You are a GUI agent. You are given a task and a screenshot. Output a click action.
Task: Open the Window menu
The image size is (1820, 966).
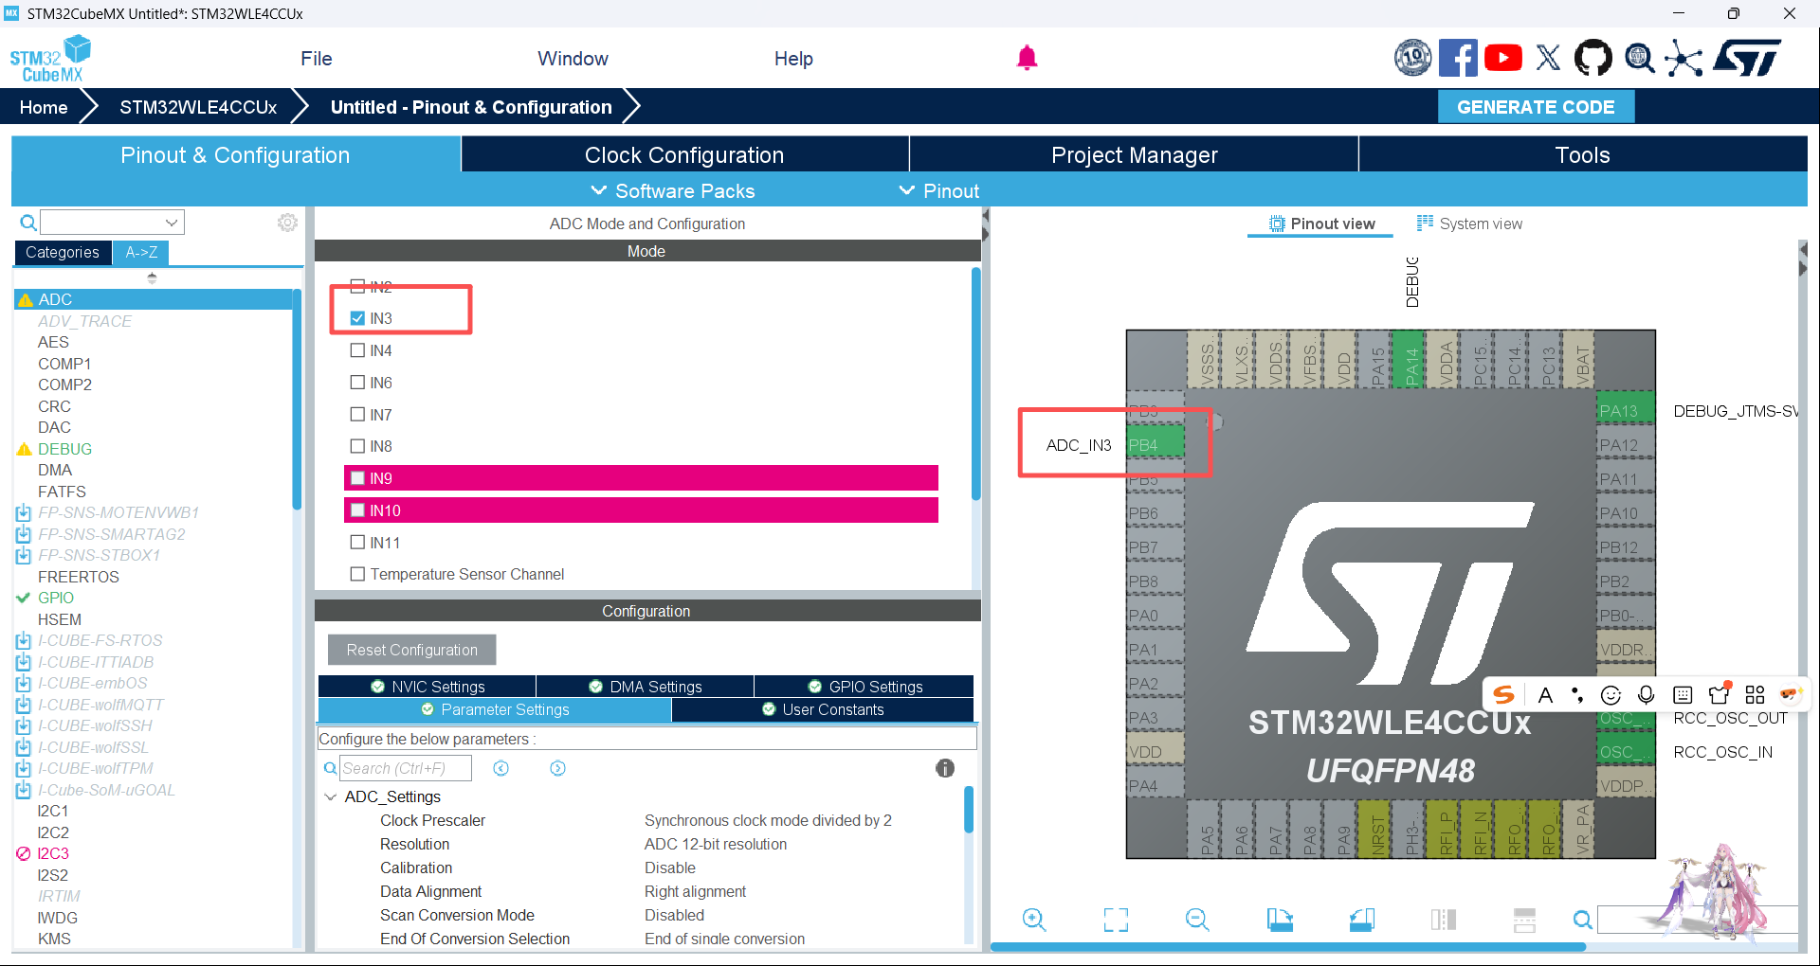click(573, 59)
